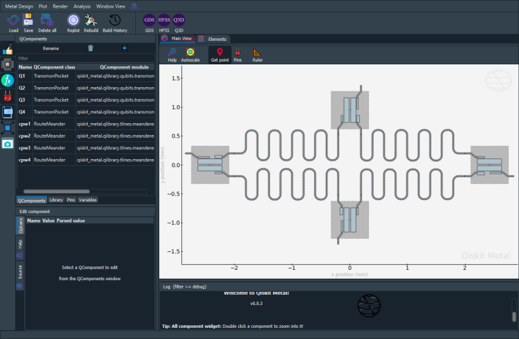Image resolution: width=519 pixels, height=339 pixels.
Task: Click the chip sidebar icon
Action: click(x=8, y=64)
